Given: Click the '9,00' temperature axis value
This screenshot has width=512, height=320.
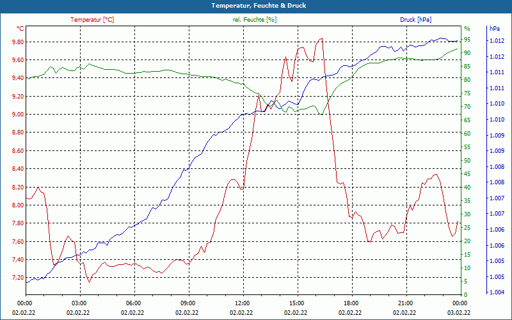Looking at the screenshot, I should click(x=19, y=115).
